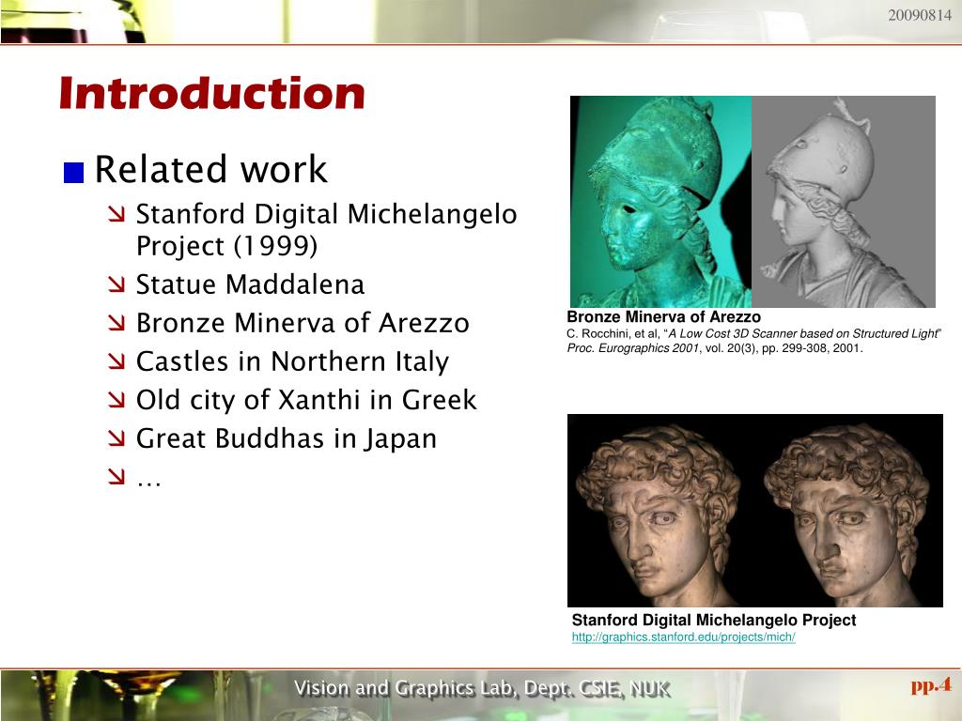Click the page number pp.4
This screenshot has height=721, width=962.
pos(931,684)
